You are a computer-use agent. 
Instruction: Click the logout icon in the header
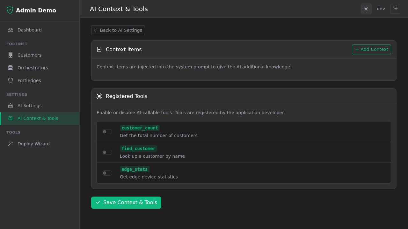395,9
